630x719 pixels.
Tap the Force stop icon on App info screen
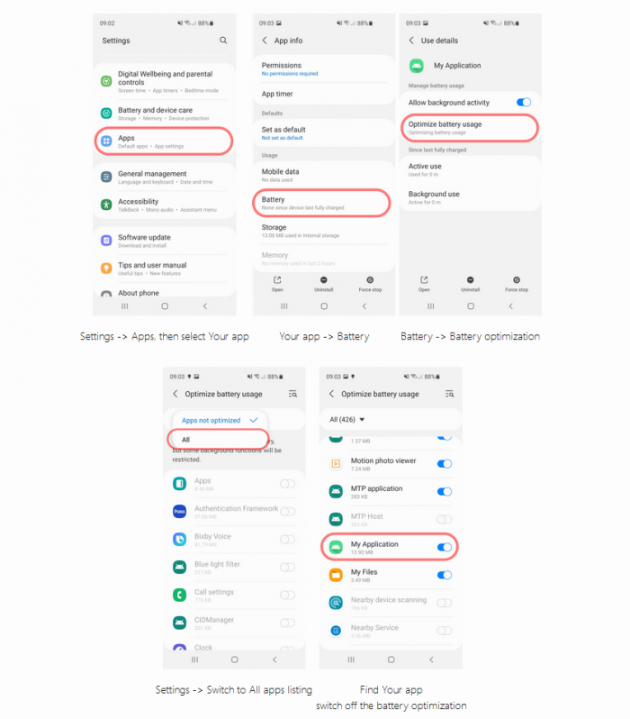point(370,279)
